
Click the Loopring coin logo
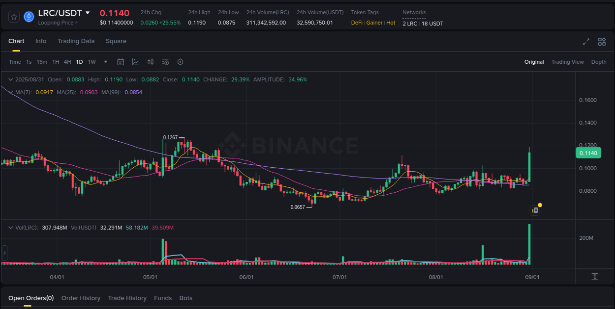click(x=29, y=16)
